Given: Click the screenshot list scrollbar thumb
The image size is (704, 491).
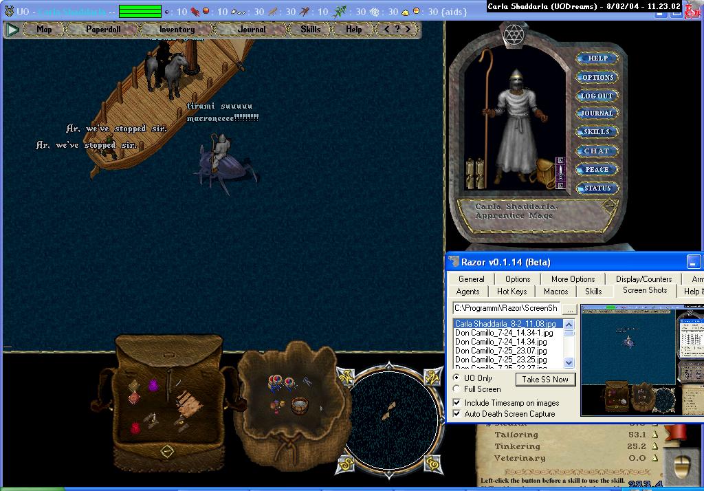Looking at the screenshot, I should pos(569,334).
